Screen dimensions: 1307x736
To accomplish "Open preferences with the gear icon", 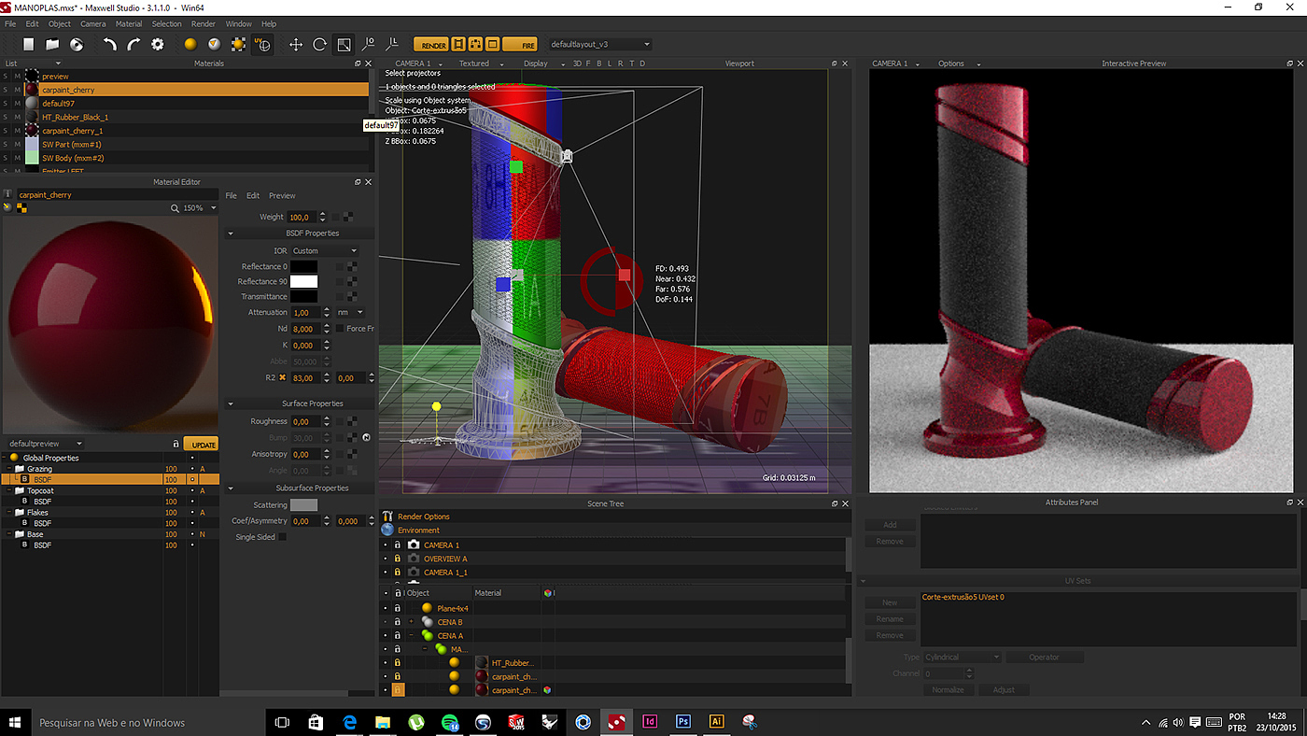I will coord(158,45).
